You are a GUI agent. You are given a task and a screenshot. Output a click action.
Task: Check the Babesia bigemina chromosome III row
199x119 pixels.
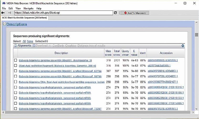16,60
